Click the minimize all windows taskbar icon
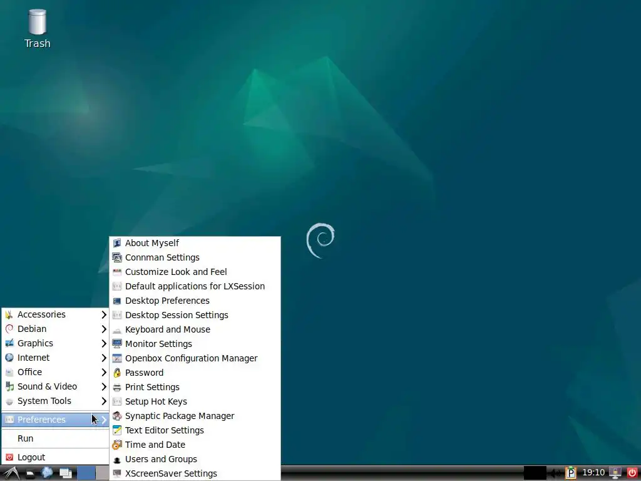 [65, 473]
